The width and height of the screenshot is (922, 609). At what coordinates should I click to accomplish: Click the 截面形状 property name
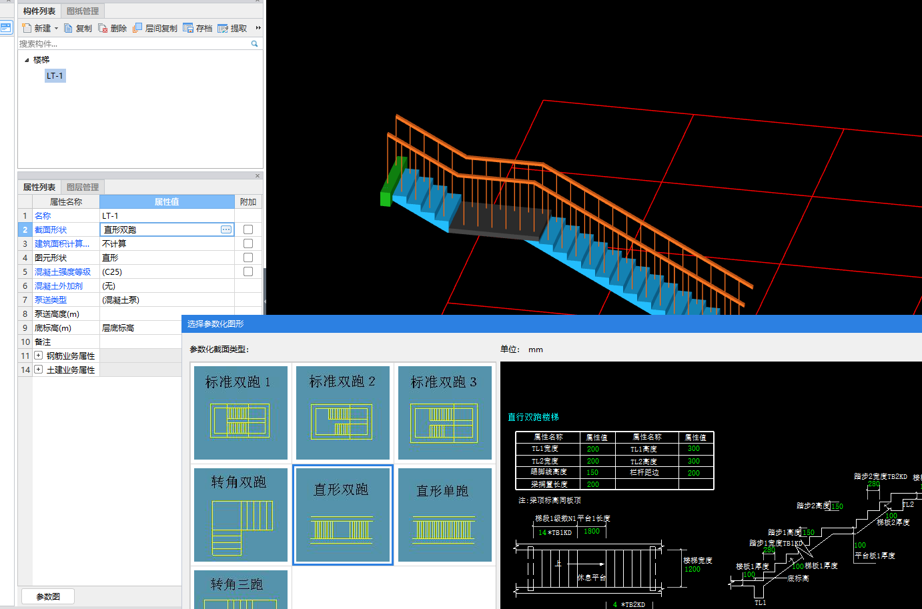click(51, 229)
